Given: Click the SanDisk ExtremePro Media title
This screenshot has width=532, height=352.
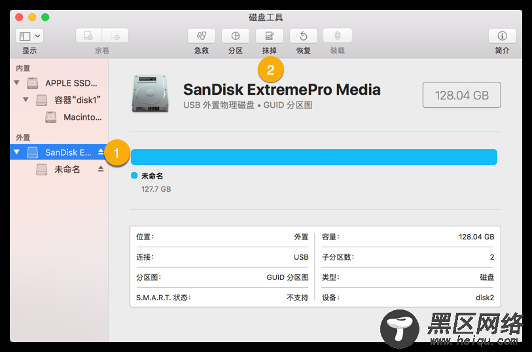Looking at the screenshot, I should tap(281, 90).
